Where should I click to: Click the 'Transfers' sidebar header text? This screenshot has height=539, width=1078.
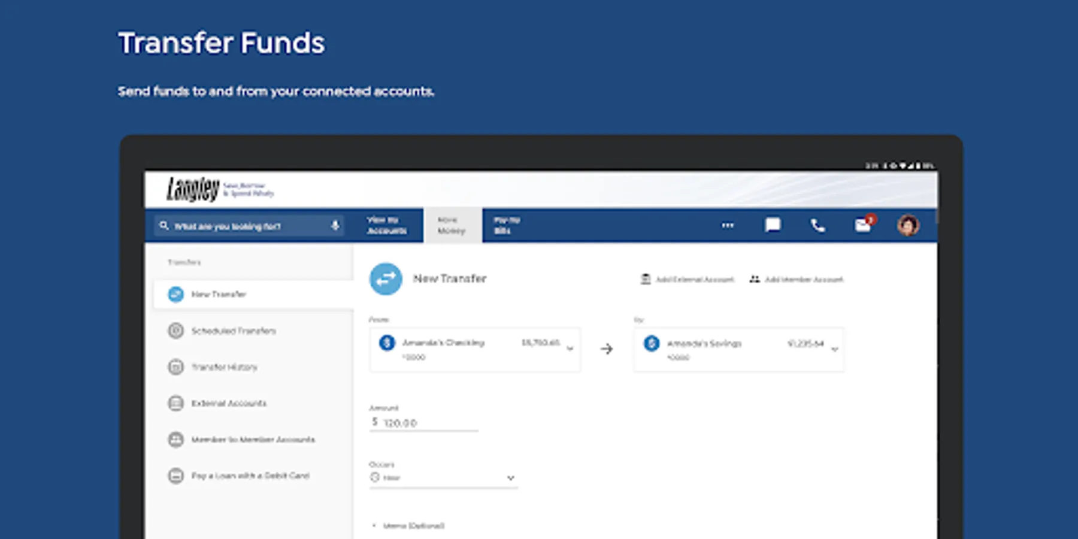[x=184, y=262]
